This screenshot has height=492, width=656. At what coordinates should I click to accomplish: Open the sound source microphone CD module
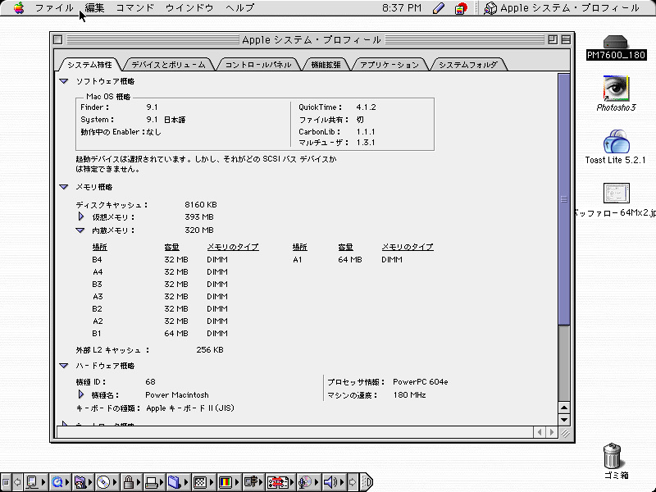[308, 482]
